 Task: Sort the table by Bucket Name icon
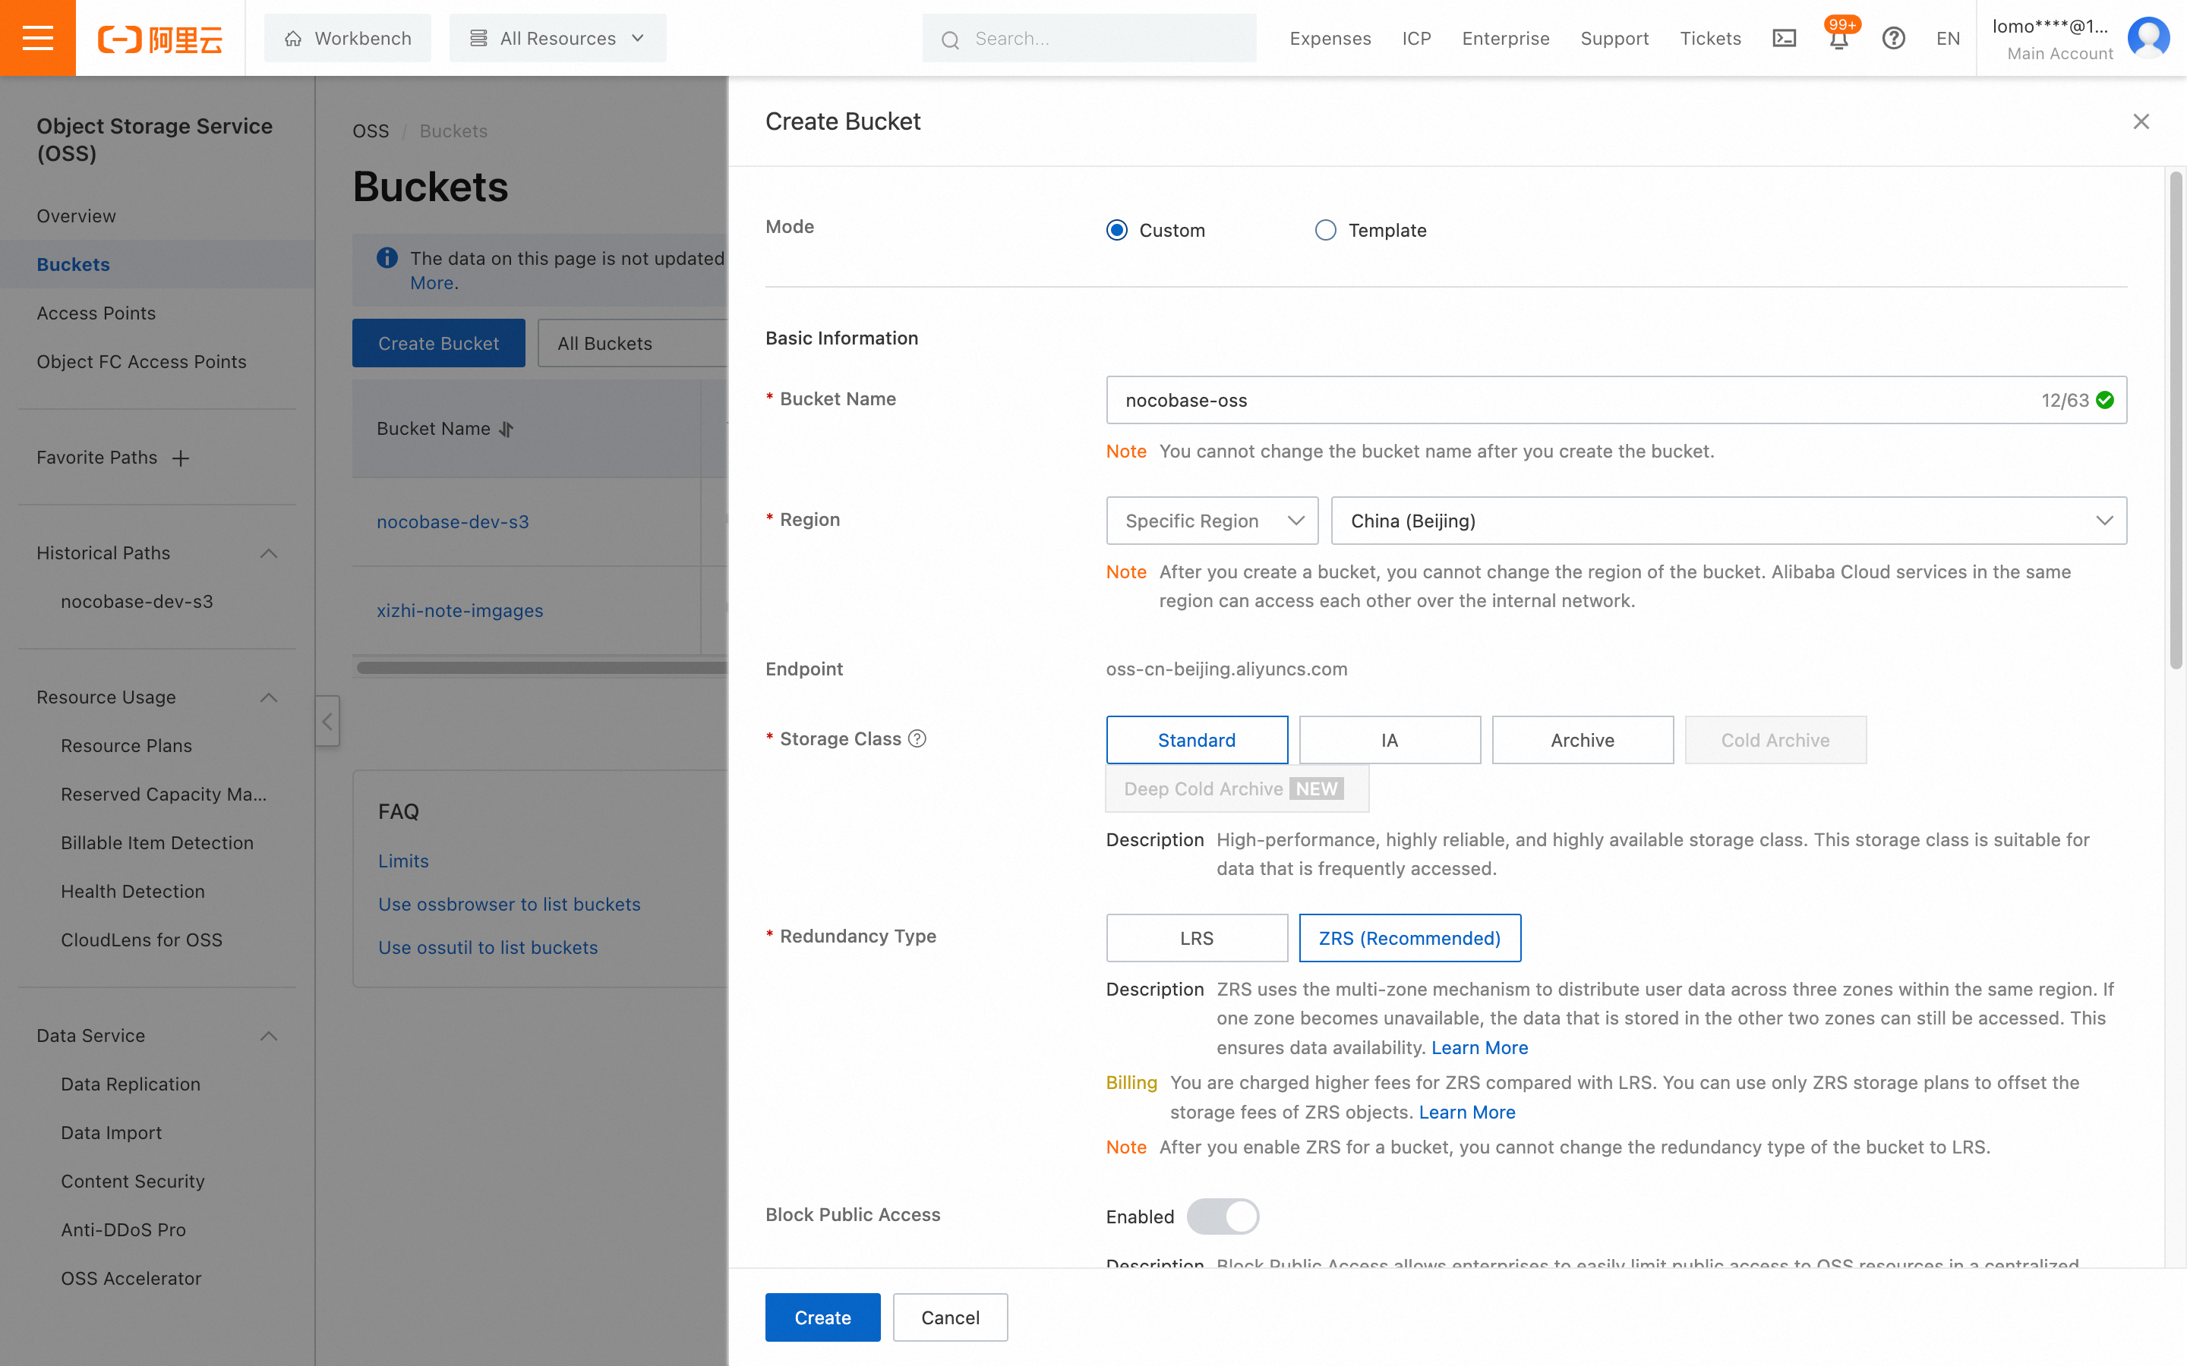tap(506, 429)
